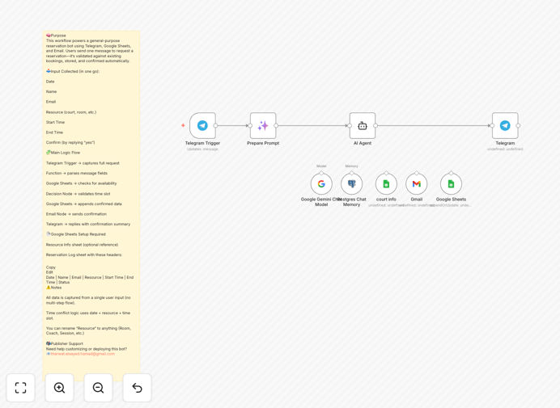The image size is (560, 408).
Task: Click the 'Notes' heading in sticky note
Action: click(x=54, y=288)
